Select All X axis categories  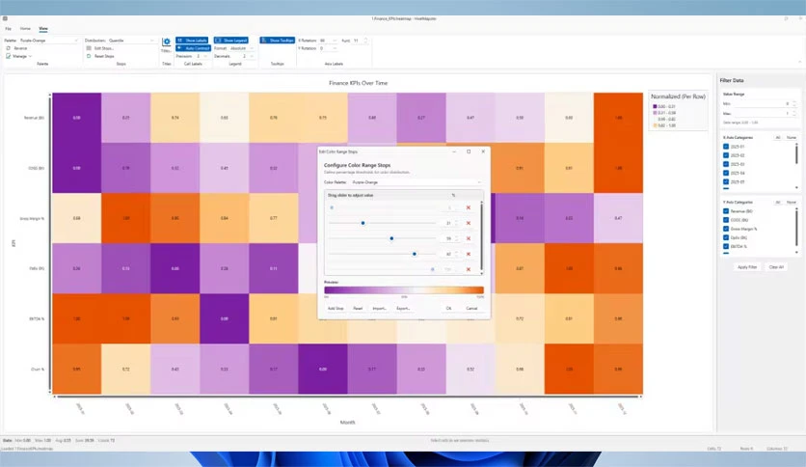[x=778, y=138]
